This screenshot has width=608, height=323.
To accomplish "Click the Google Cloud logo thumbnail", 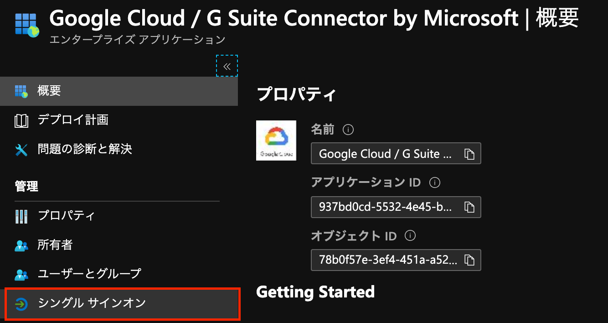I will tap(276, 141).
